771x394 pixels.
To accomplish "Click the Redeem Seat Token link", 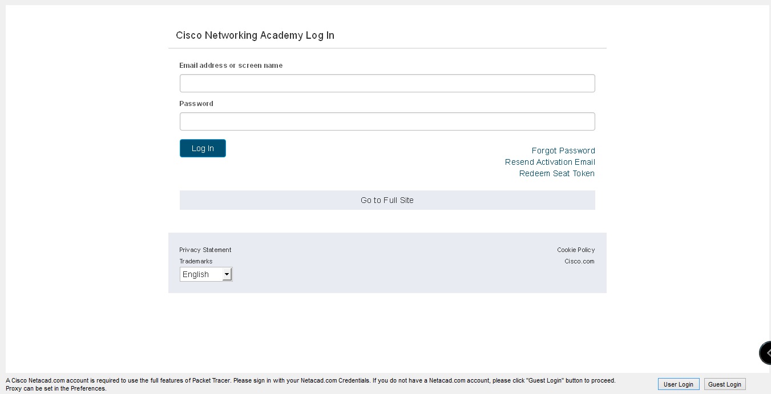I will (x=556, y=173).
